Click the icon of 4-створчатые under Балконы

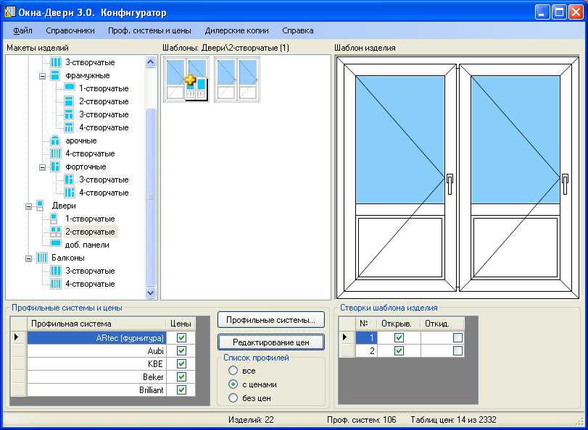pyautogui.click(x=56, y=284)
